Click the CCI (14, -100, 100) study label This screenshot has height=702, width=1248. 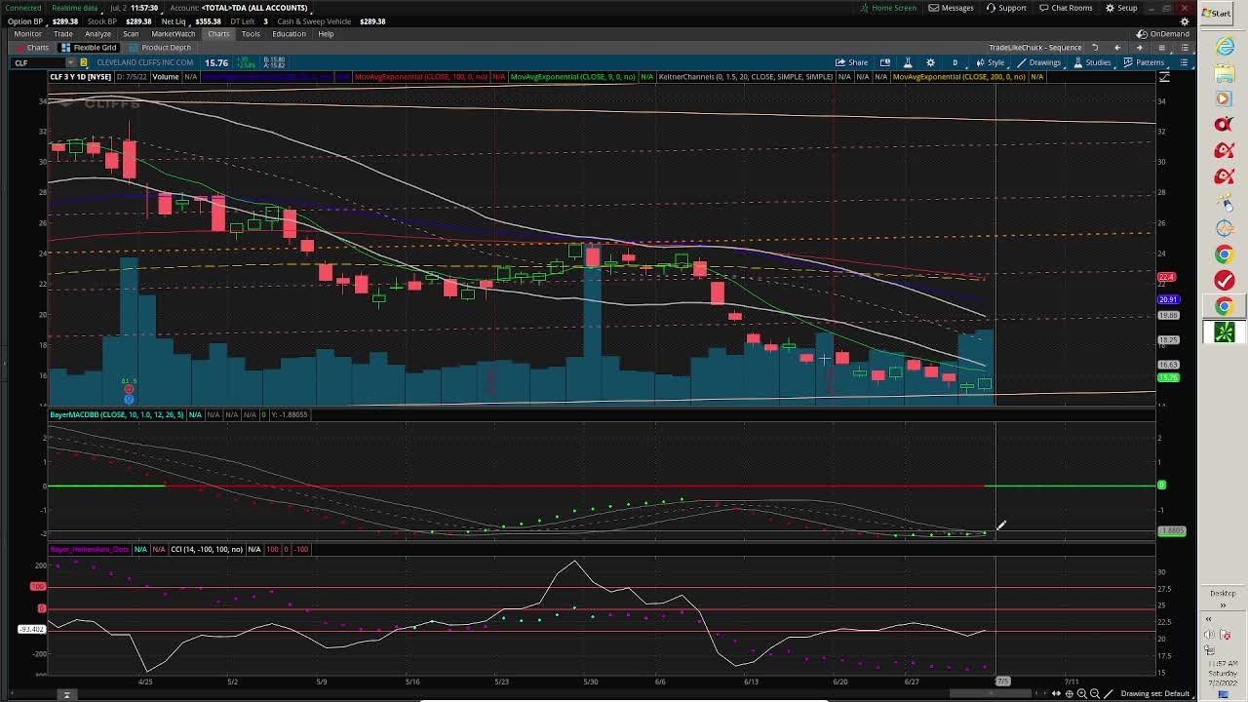coord(207,549)
